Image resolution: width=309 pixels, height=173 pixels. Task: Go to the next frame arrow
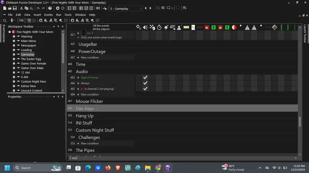coord(150,8)
